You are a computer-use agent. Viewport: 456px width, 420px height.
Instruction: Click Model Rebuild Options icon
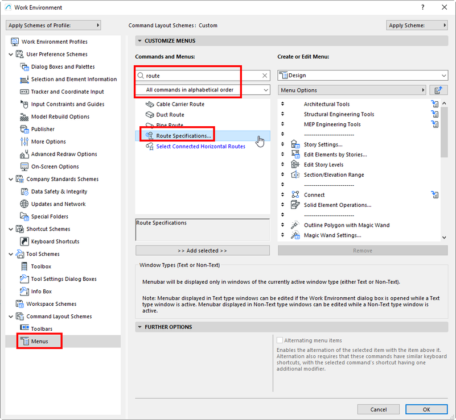(x=24, y=117)
